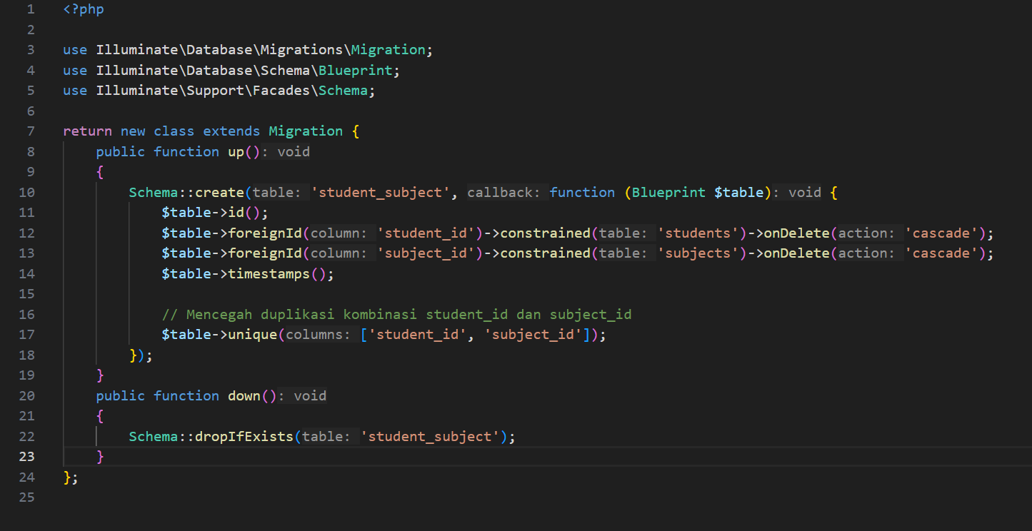Click the dropIfExists method name
The width and height of the screenshot is (1032, 531).
coord(244,437)
